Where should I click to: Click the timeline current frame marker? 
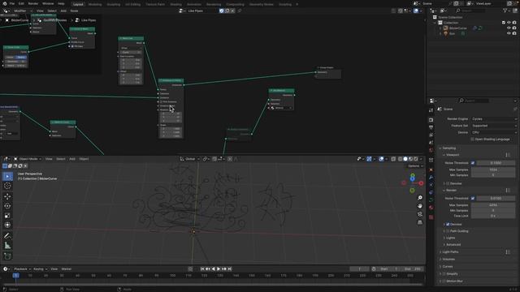coord(15,276)
